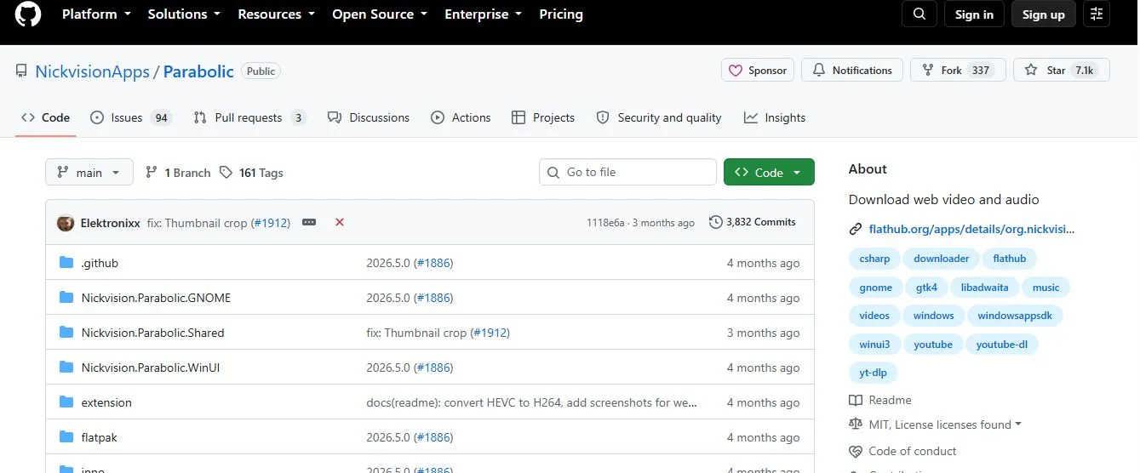The width and height of the screenshot is (1140, 473).
Task: Click the youtube-dl topic tag
Action: click(1002, 345)
